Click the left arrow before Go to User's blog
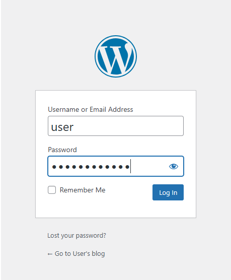Screen dimensions: 231x280 50,254
